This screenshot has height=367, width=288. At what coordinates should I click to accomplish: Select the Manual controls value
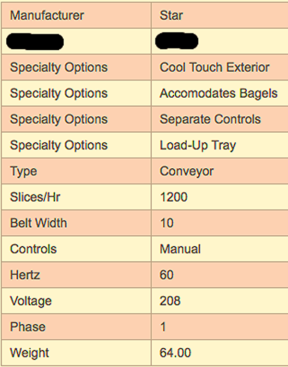tap(180, 249)
